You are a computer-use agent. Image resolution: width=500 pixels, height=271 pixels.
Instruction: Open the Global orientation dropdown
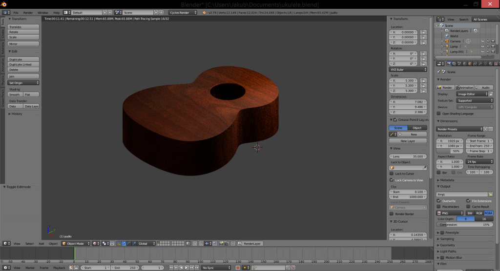[146, 244]
